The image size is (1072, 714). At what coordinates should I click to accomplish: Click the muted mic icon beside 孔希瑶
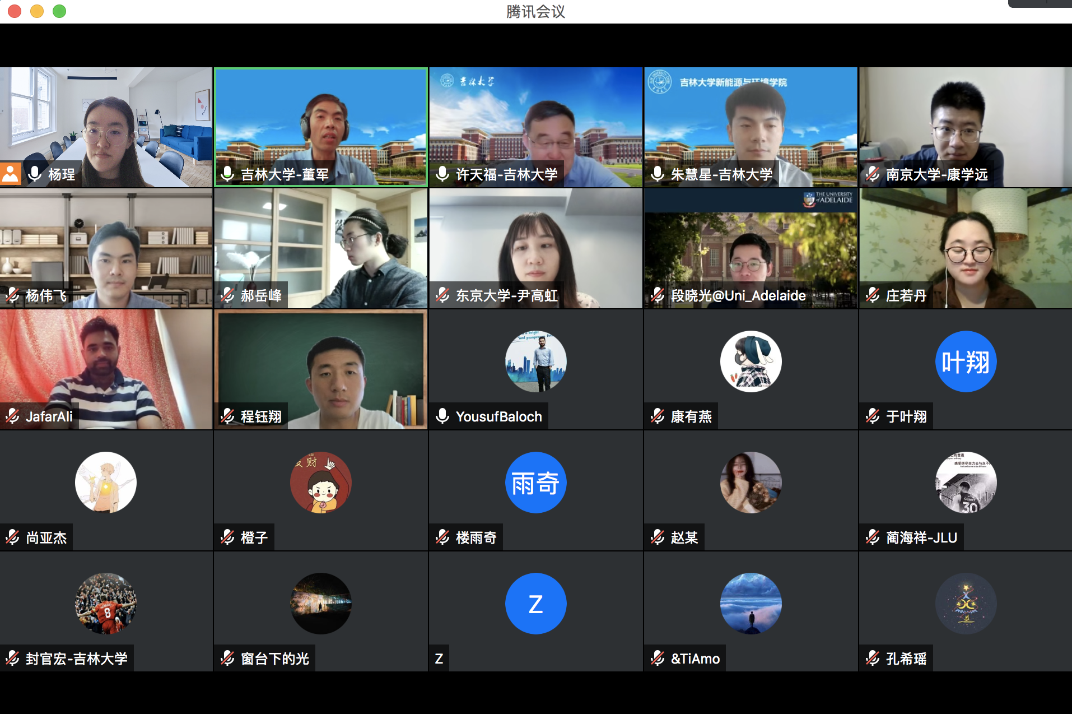873,659
